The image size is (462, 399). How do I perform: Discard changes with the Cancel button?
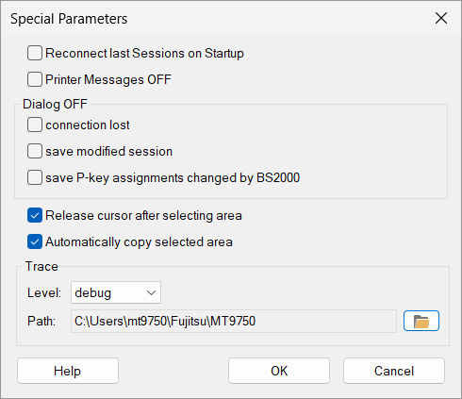point(394,371)
